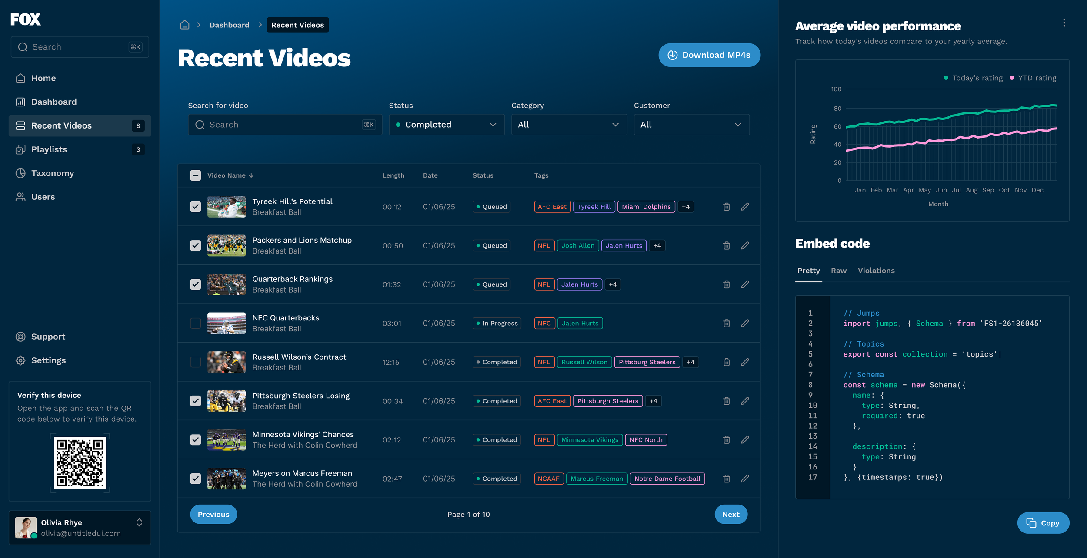Uncheck the Tyreek Hill's Potential row

196,207
